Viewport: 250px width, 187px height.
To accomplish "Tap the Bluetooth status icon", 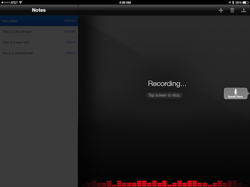I will tap(233, 2).
